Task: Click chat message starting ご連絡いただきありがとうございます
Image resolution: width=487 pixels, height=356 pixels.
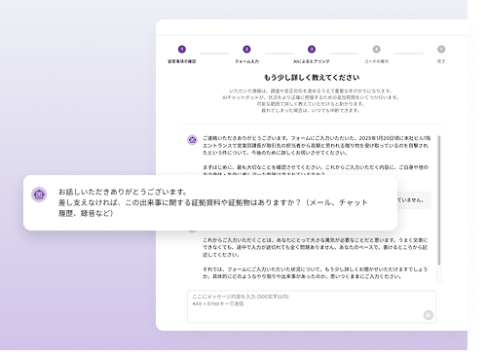Action: click(x=317, y=145)
